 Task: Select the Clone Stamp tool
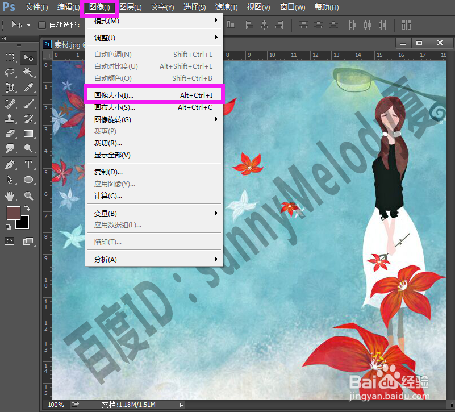click(10, 119)
